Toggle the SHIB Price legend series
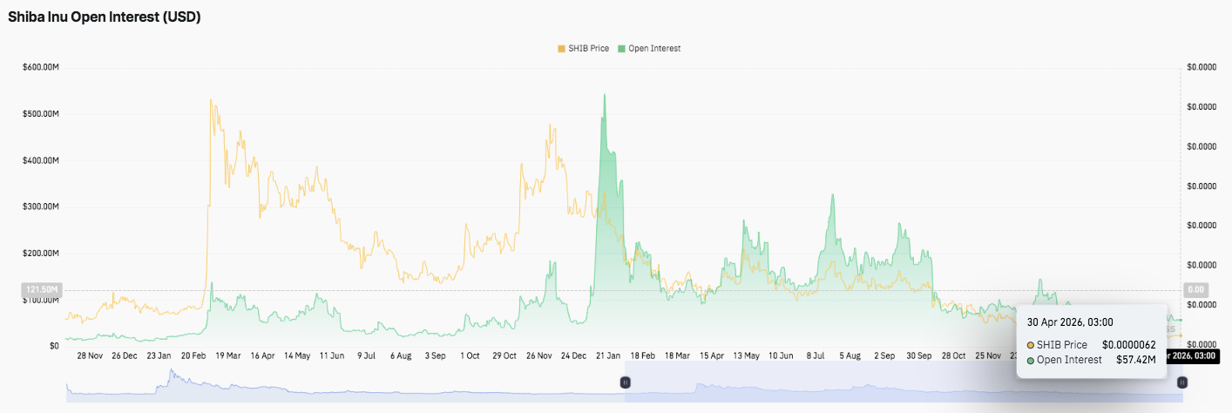This screenshot has height=413, width=1232. point(588,49)
